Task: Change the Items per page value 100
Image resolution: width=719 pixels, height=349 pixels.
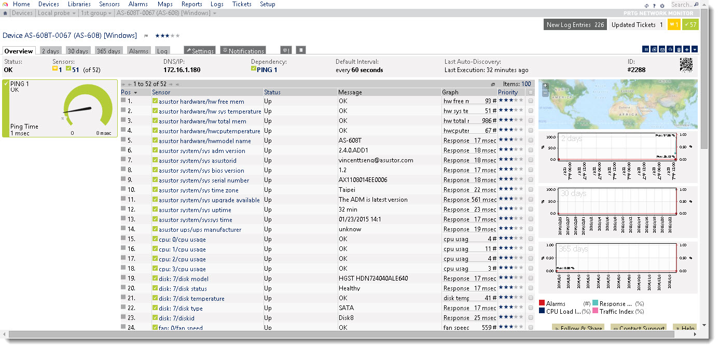Action: [526, 84]
